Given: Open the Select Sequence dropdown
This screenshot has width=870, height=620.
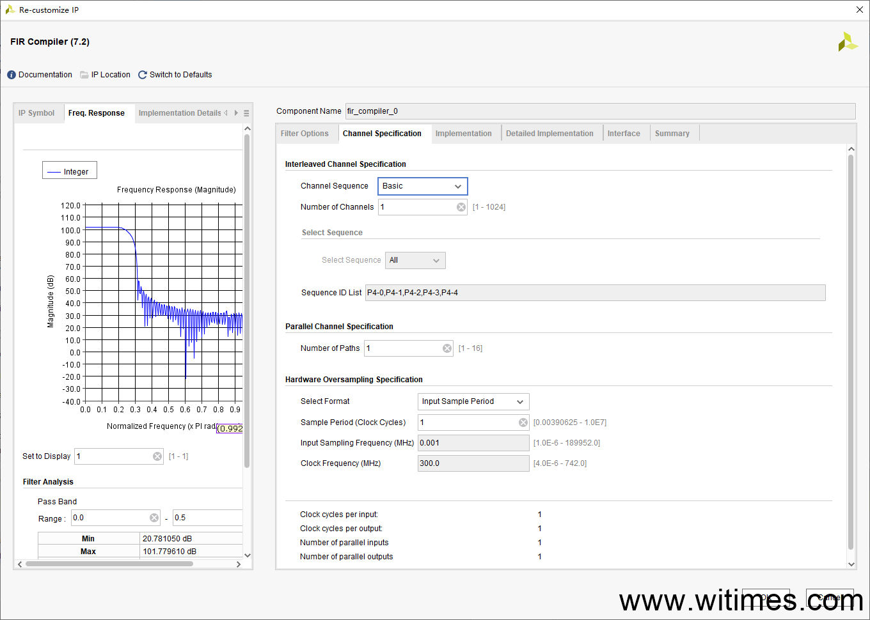Looking at the screenshot, I should tap(436, 261).
